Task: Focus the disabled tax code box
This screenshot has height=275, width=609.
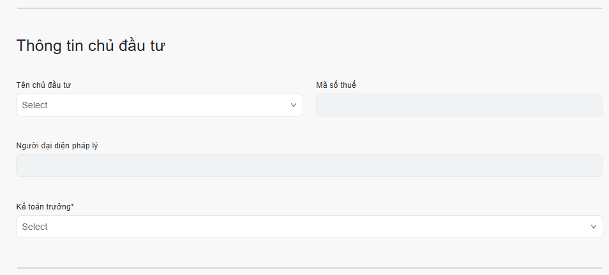Action: point(459,105)
